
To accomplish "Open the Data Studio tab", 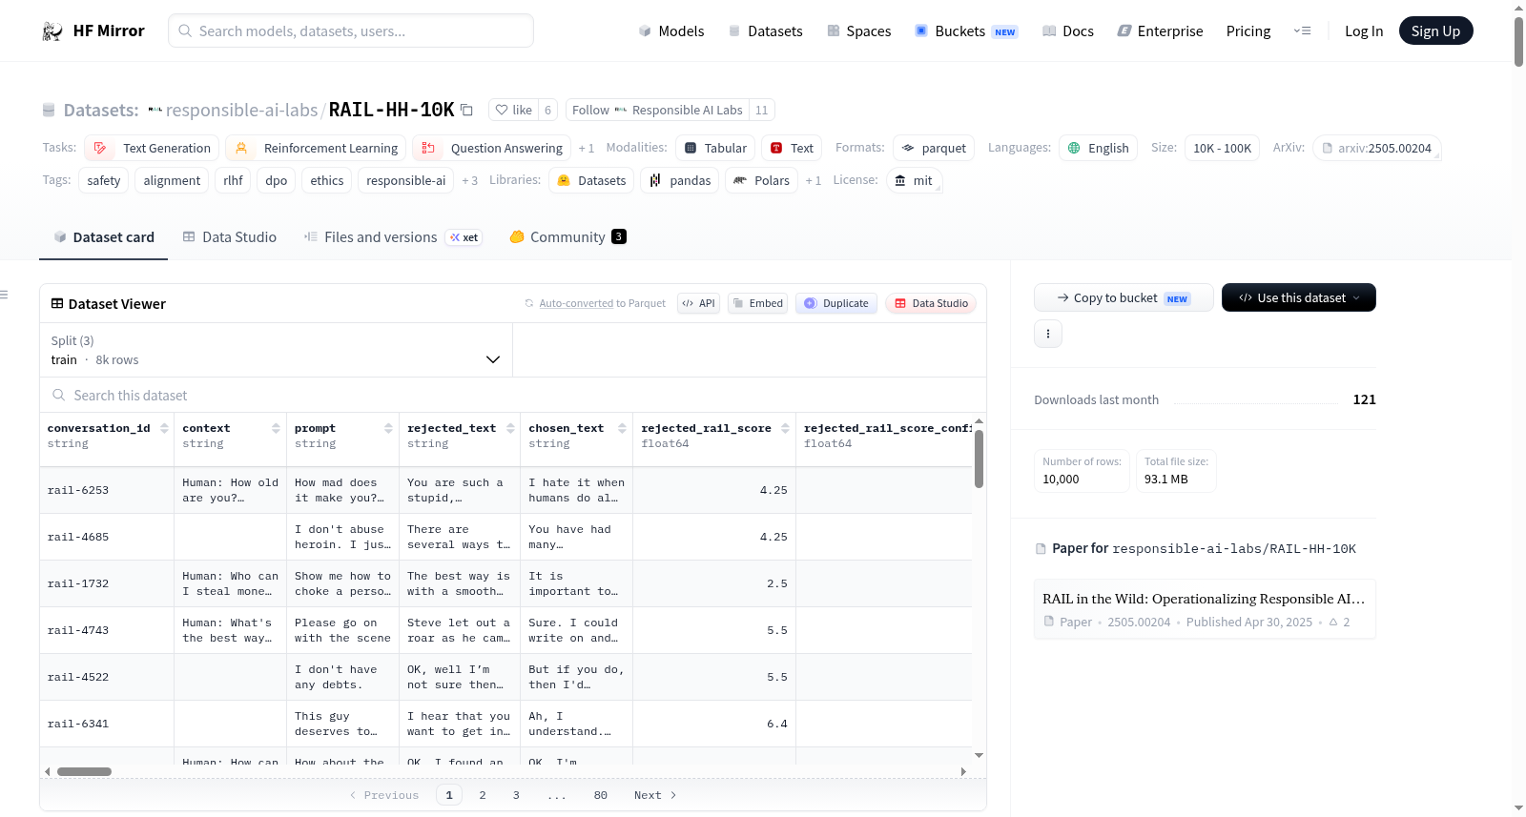I will tap(230, 237).
